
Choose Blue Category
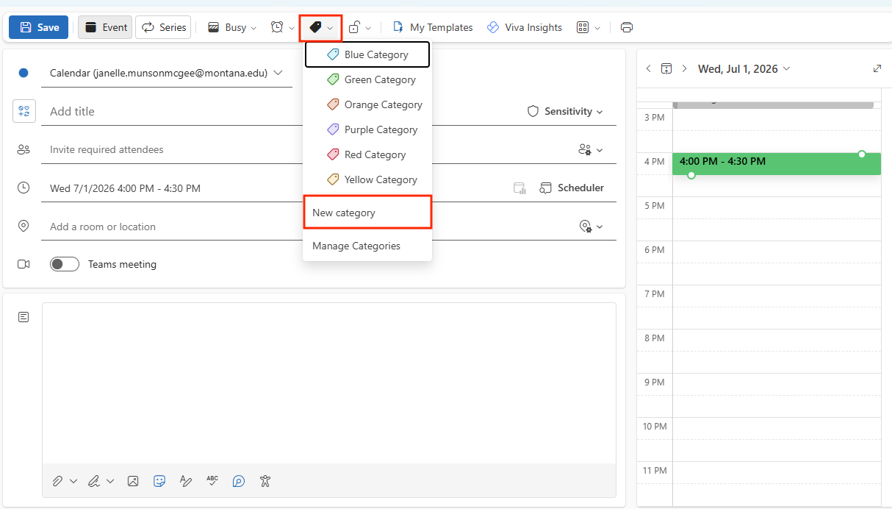367,54
